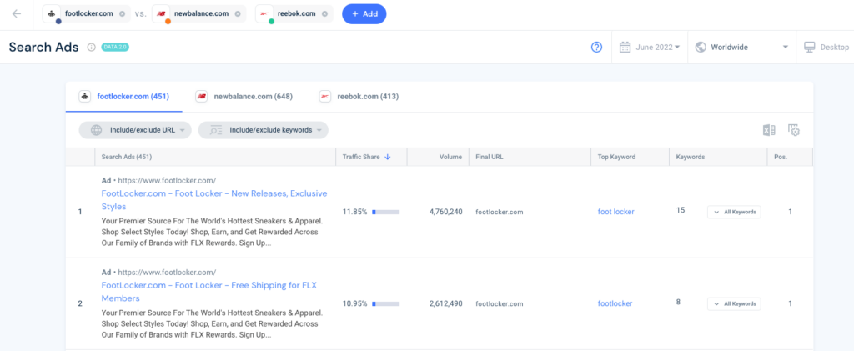Open Include/exclude keywords filter
Viewport: 854px width, 351px height.
click(x=263, y=130)
